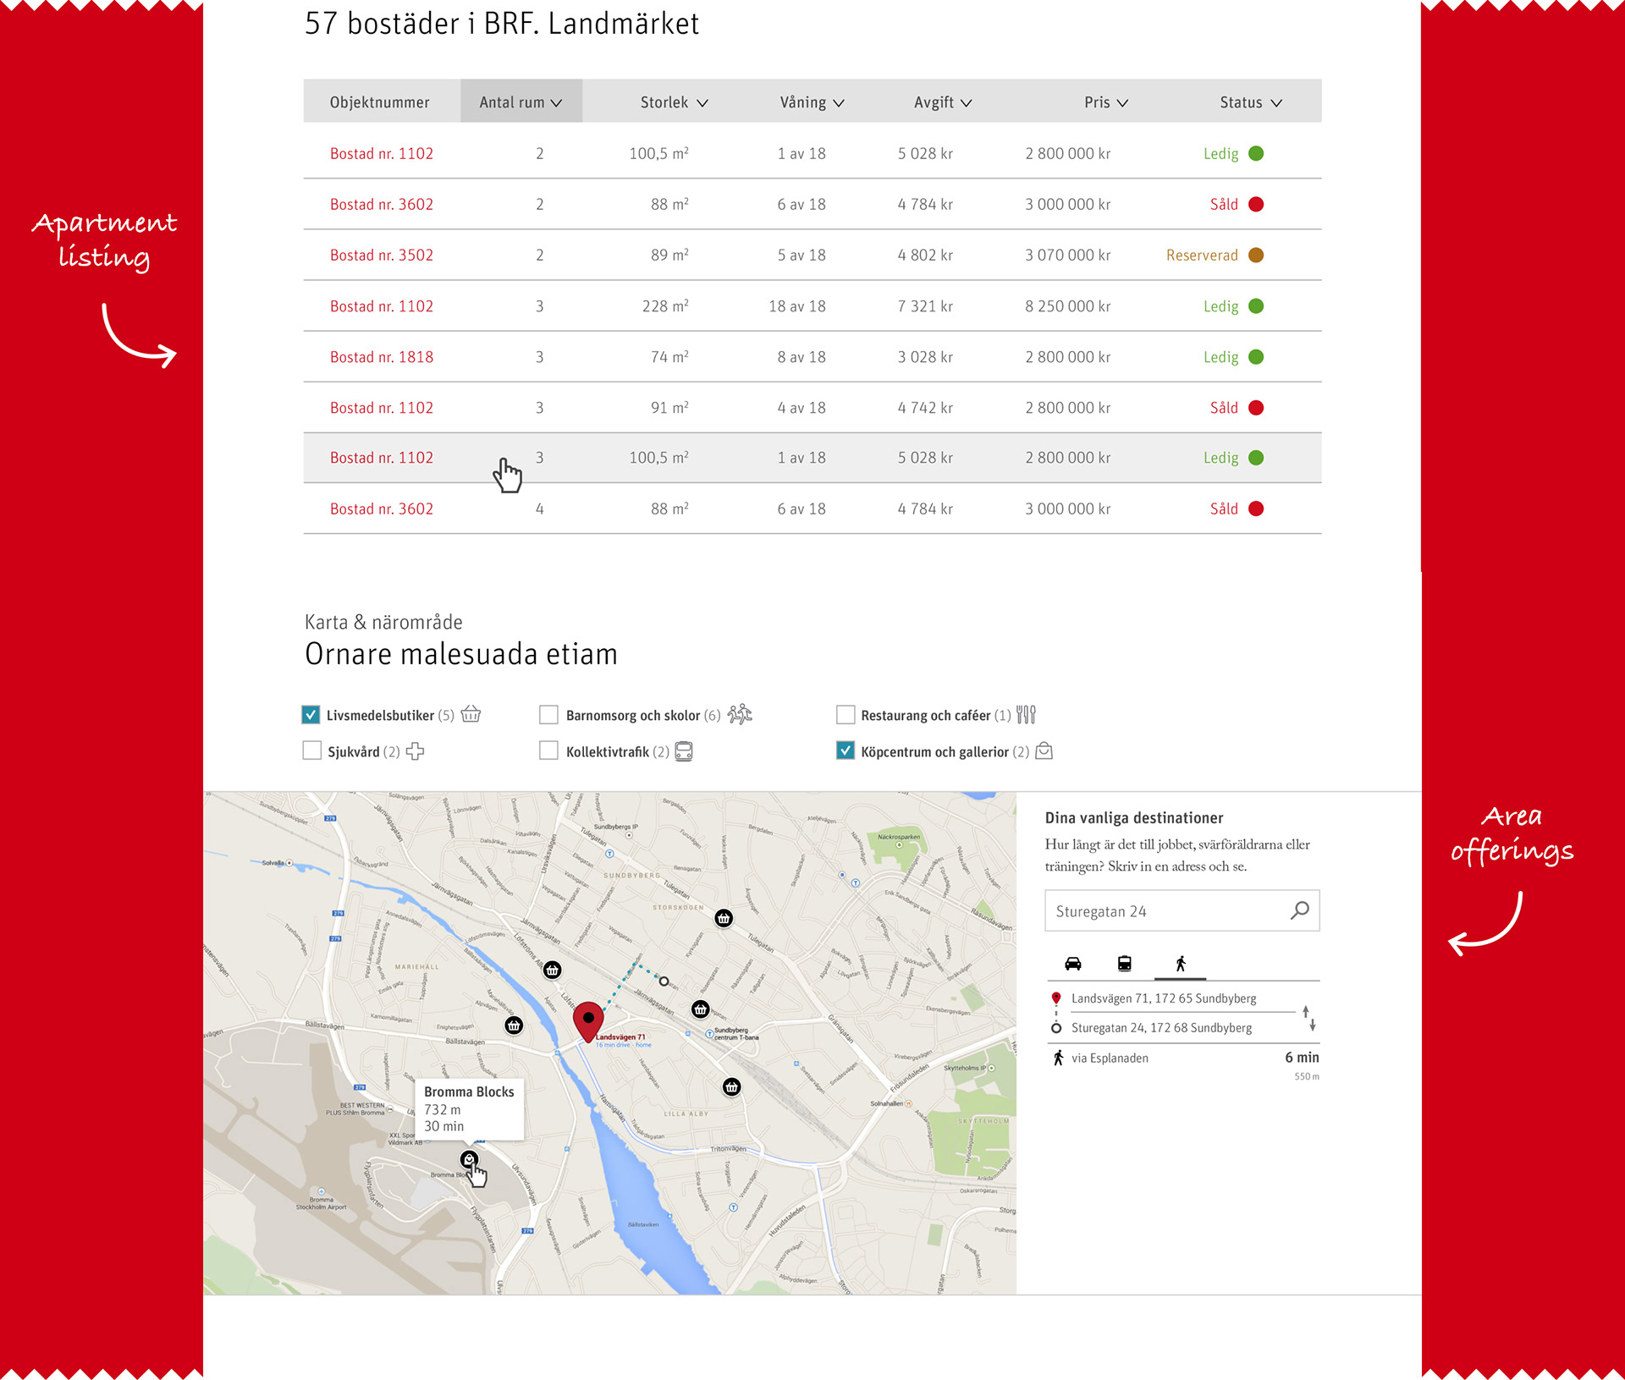Viewport: 1625px width, 1380px height.
Task: Click the orange Reserverad status dot
Action: [x=1256, y=255]
